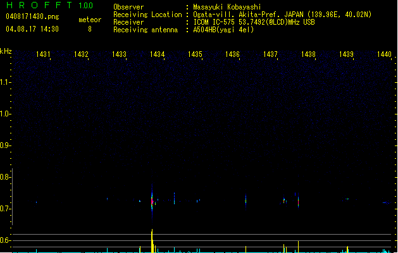Viewport: 398px width, 253px height.
Task: Click the strongest red meteor echo just before 1434
Action: point(152,202)
